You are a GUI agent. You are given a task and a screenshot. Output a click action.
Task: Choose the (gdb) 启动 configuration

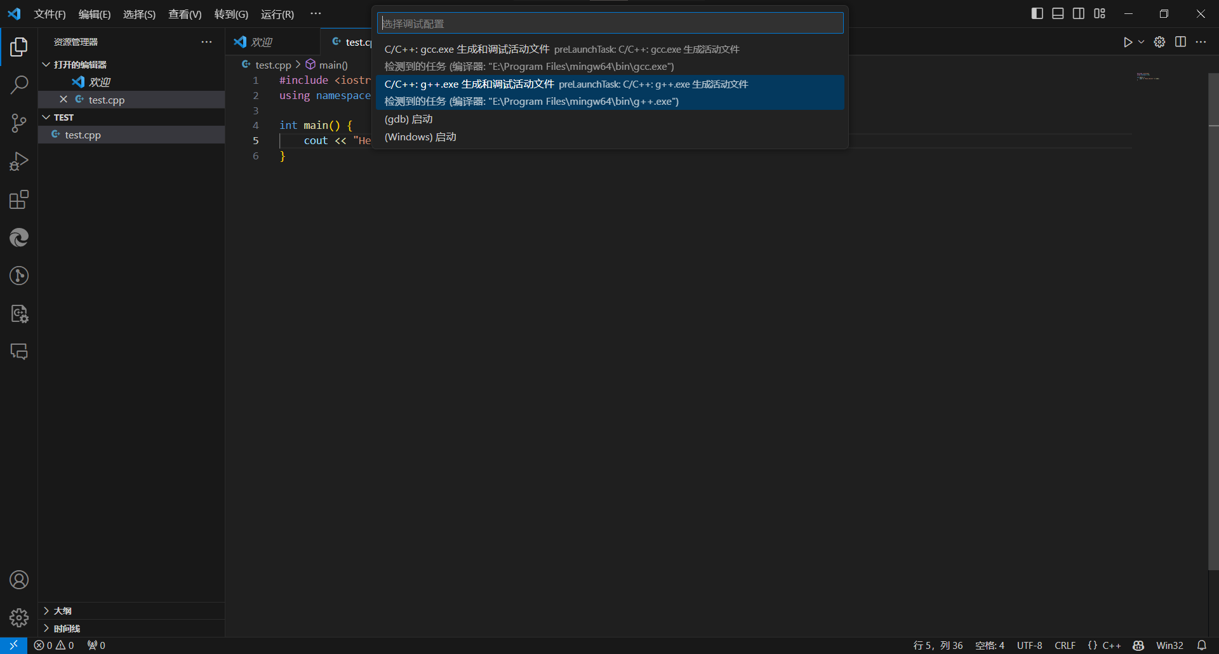tap(409, 119)
